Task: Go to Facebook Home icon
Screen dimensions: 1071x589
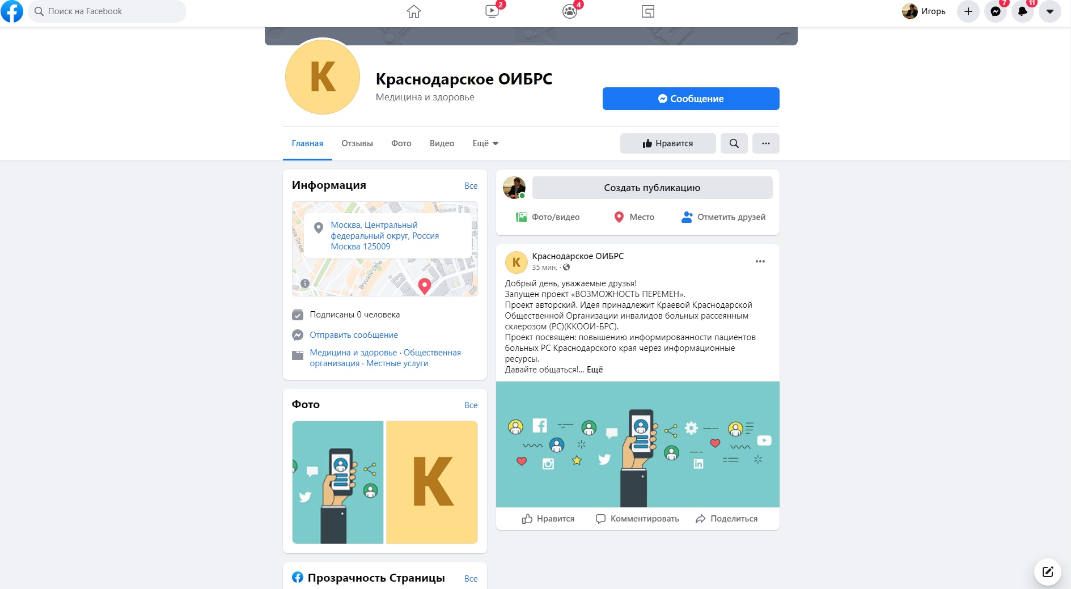Action: pos(414,11)
